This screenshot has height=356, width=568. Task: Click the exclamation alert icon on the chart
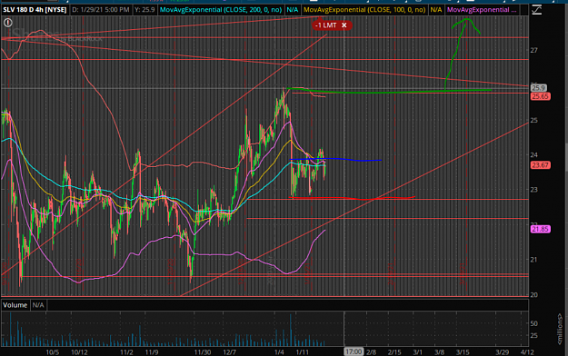[8, 24]
